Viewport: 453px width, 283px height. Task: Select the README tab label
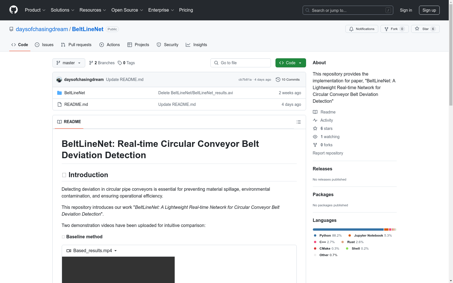point(72,122)
